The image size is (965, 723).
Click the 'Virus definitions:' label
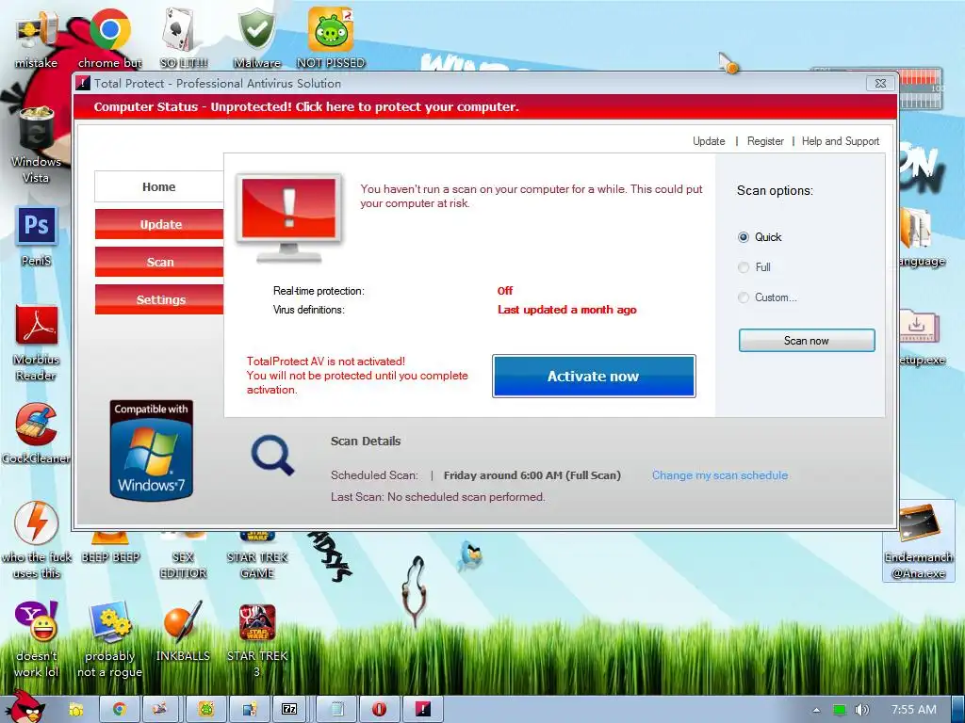point(308,310)
